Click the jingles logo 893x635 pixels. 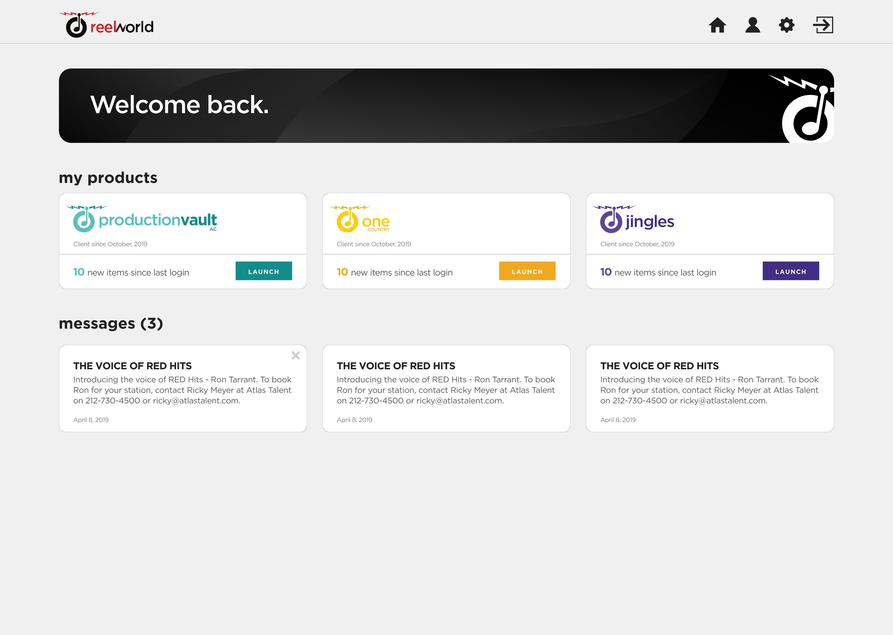click(x=633, y=219)
